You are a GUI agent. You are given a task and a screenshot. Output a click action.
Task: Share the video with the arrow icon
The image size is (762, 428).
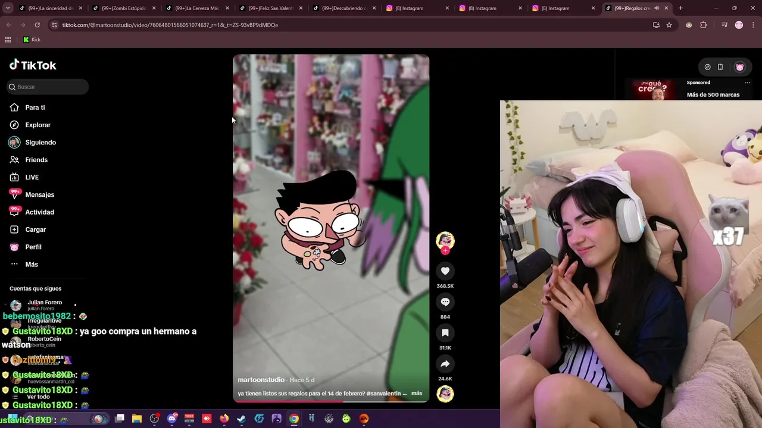[445, 364]
